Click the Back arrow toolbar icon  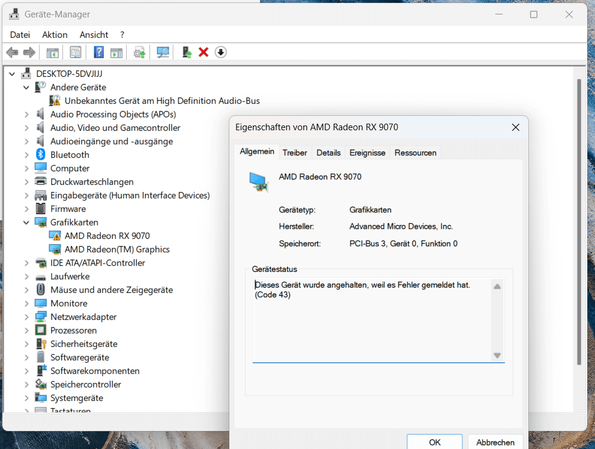[12, 52]
